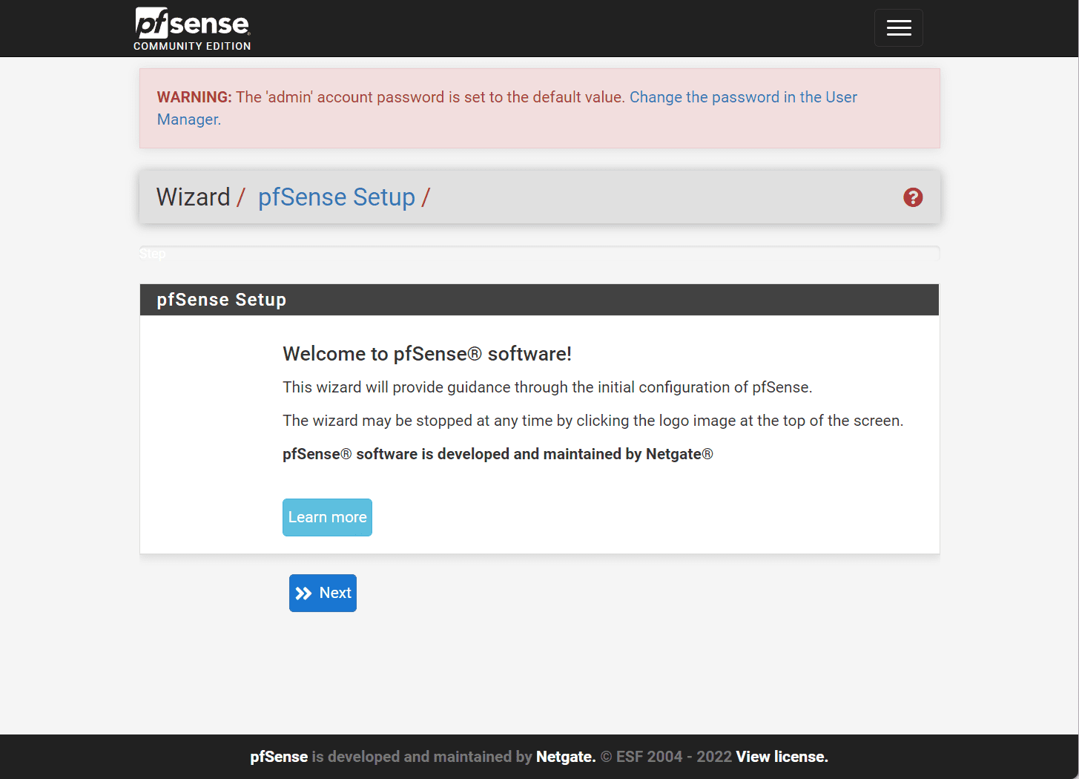Open the red help question mark icon
Viewport: 1079px width, 779px height.
[913, 197]
